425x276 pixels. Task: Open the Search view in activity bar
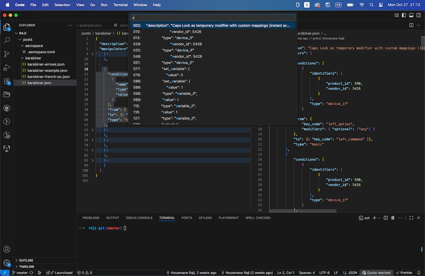click(7, 40)
